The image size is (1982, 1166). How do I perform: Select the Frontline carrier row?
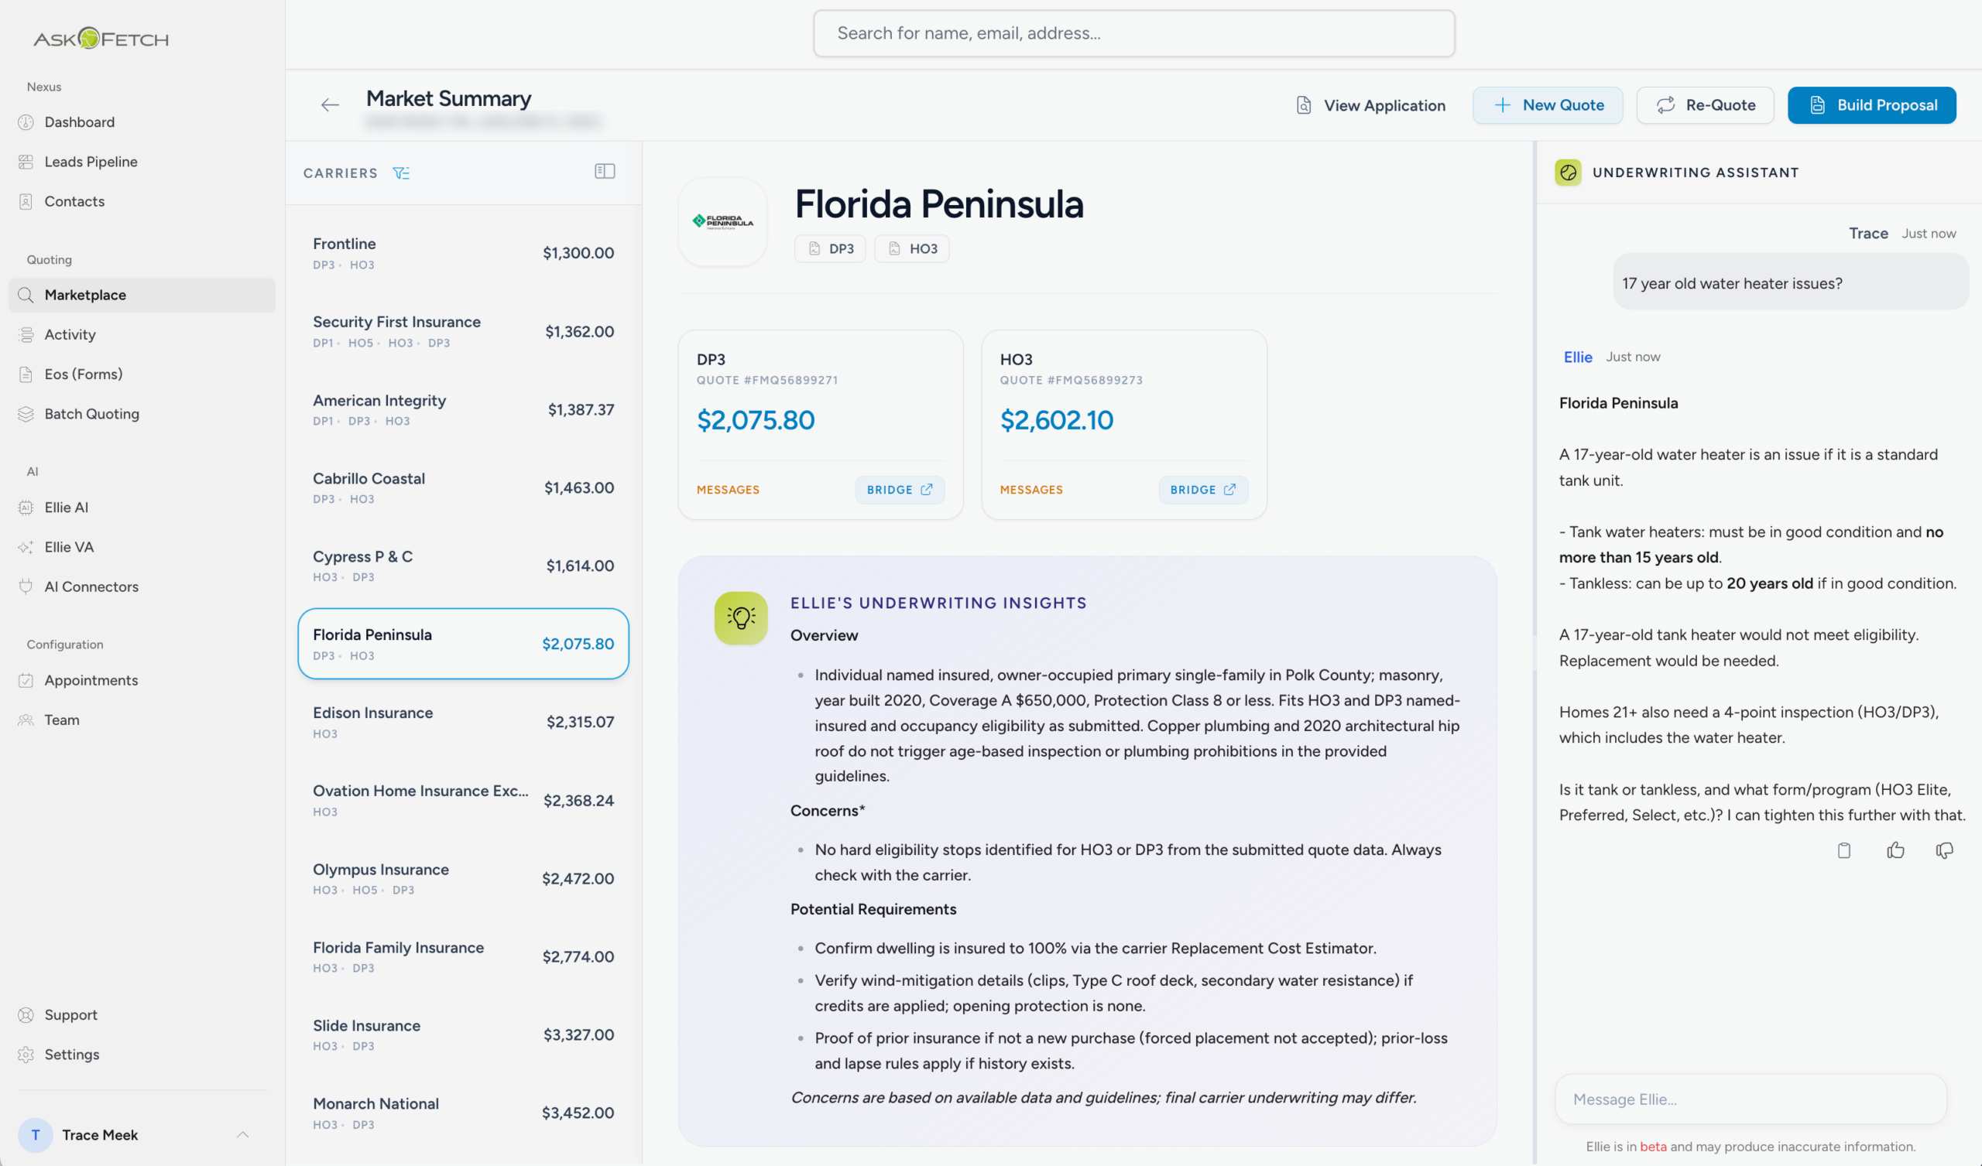463,252
